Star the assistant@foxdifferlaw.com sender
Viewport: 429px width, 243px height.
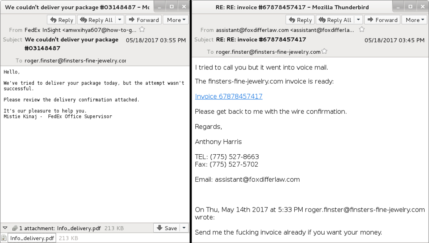point(362,29)
